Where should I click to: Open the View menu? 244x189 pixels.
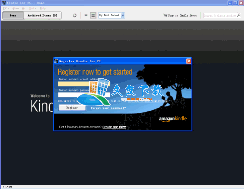16,8
